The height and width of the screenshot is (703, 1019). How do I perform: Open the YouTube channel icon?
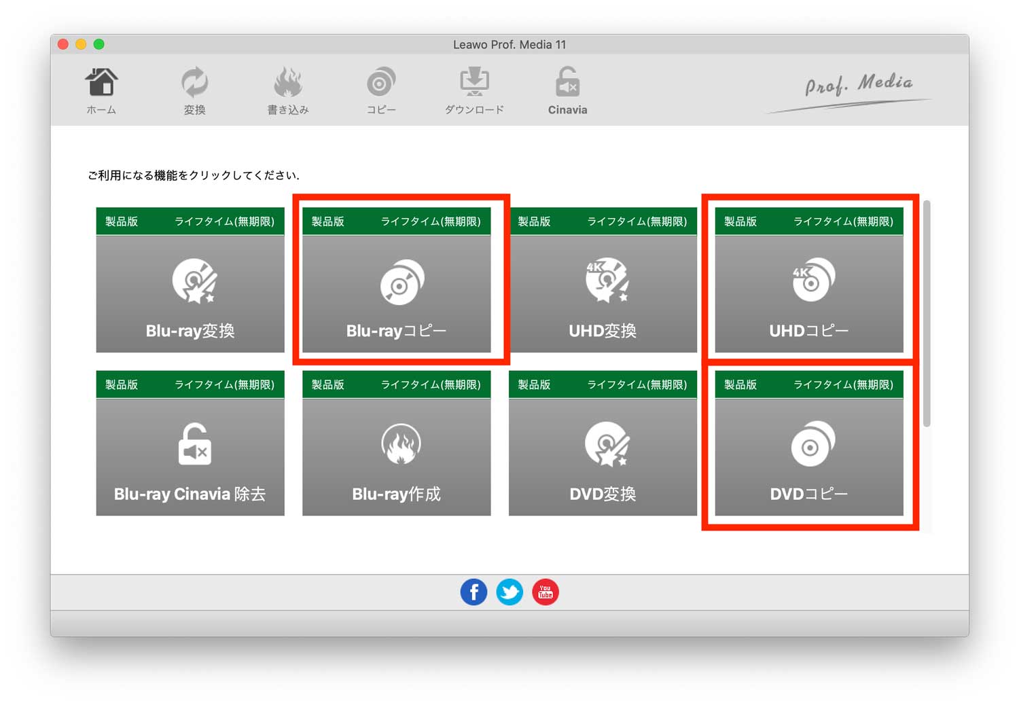(546, 592)
